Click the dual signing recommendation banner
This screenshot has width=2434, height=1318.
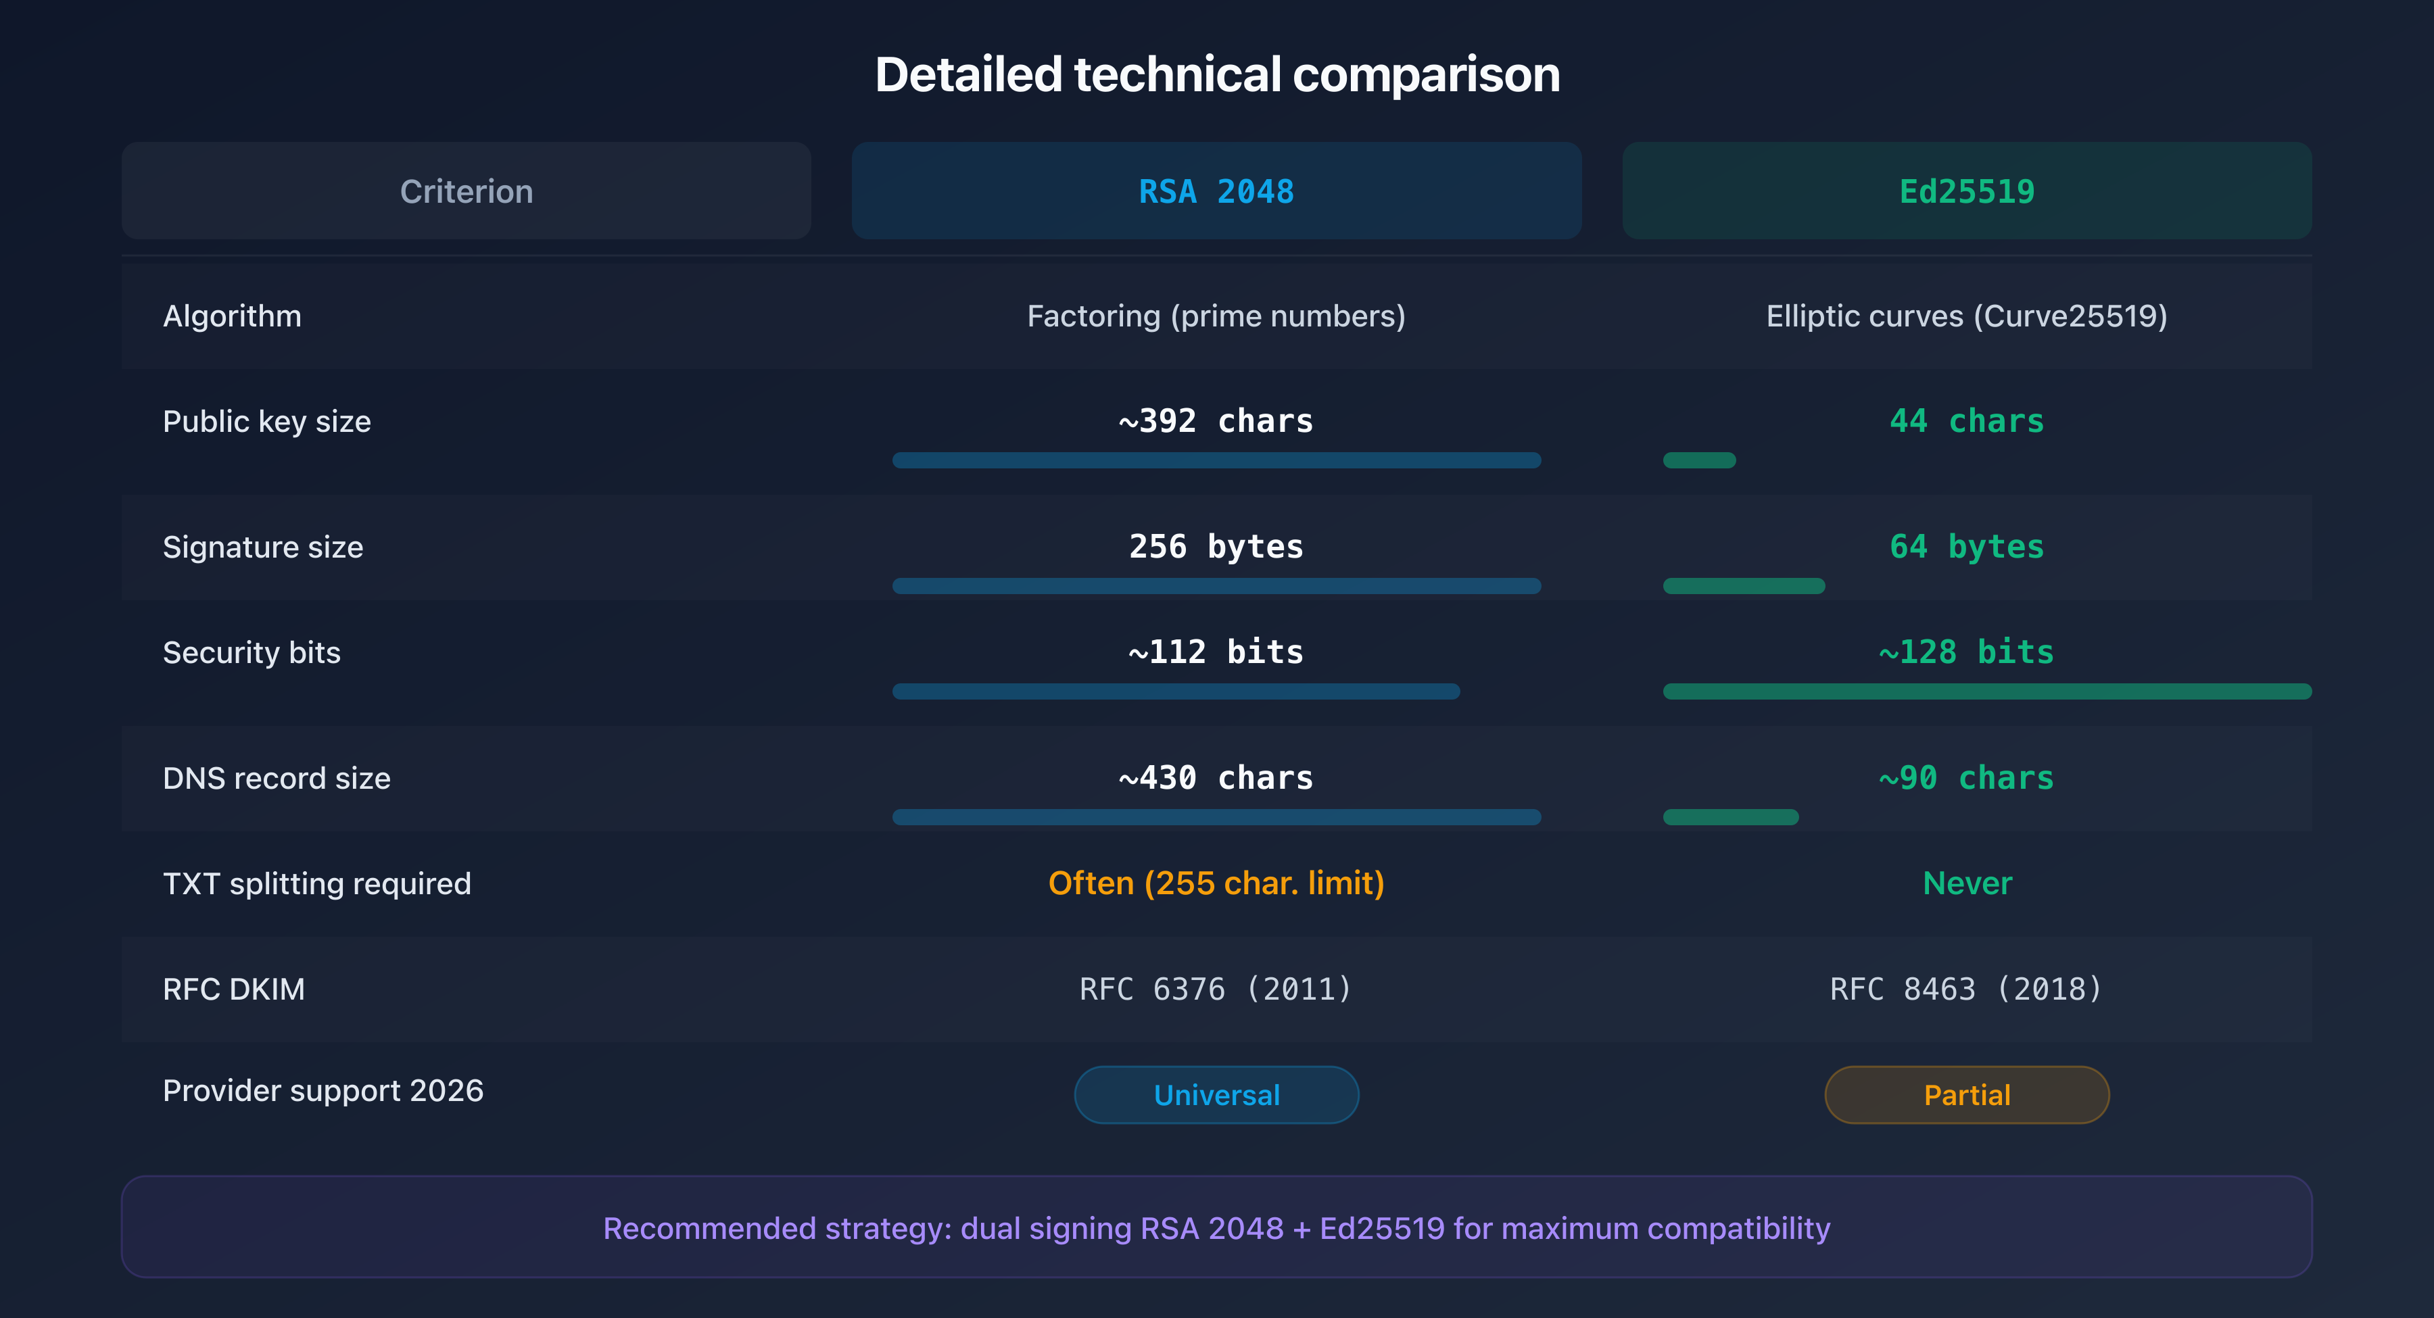click(1216, 1227)
